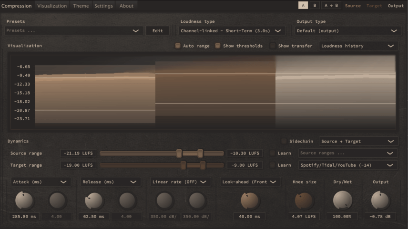
Task: Switch monitoring to Source
Action: (353, 6)
